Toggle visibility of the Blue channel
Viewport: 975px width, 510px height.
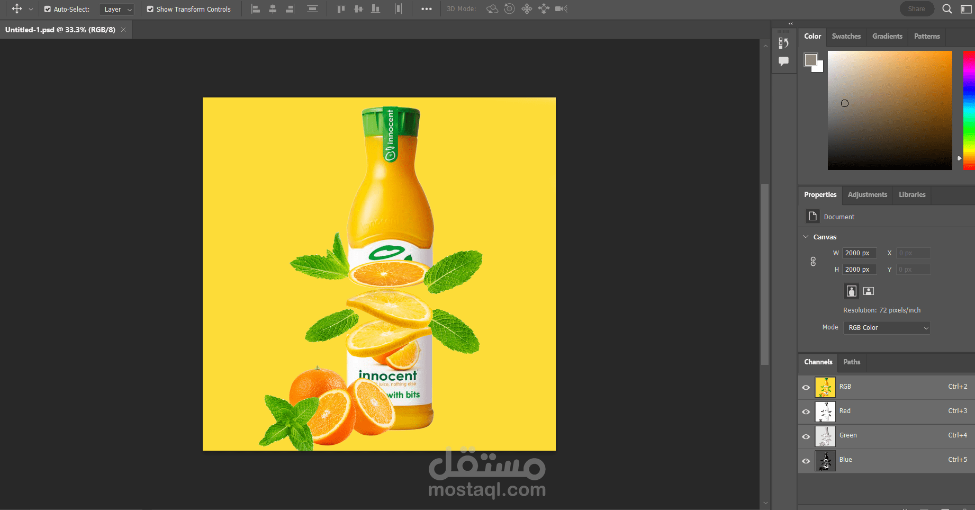(806, 461)
